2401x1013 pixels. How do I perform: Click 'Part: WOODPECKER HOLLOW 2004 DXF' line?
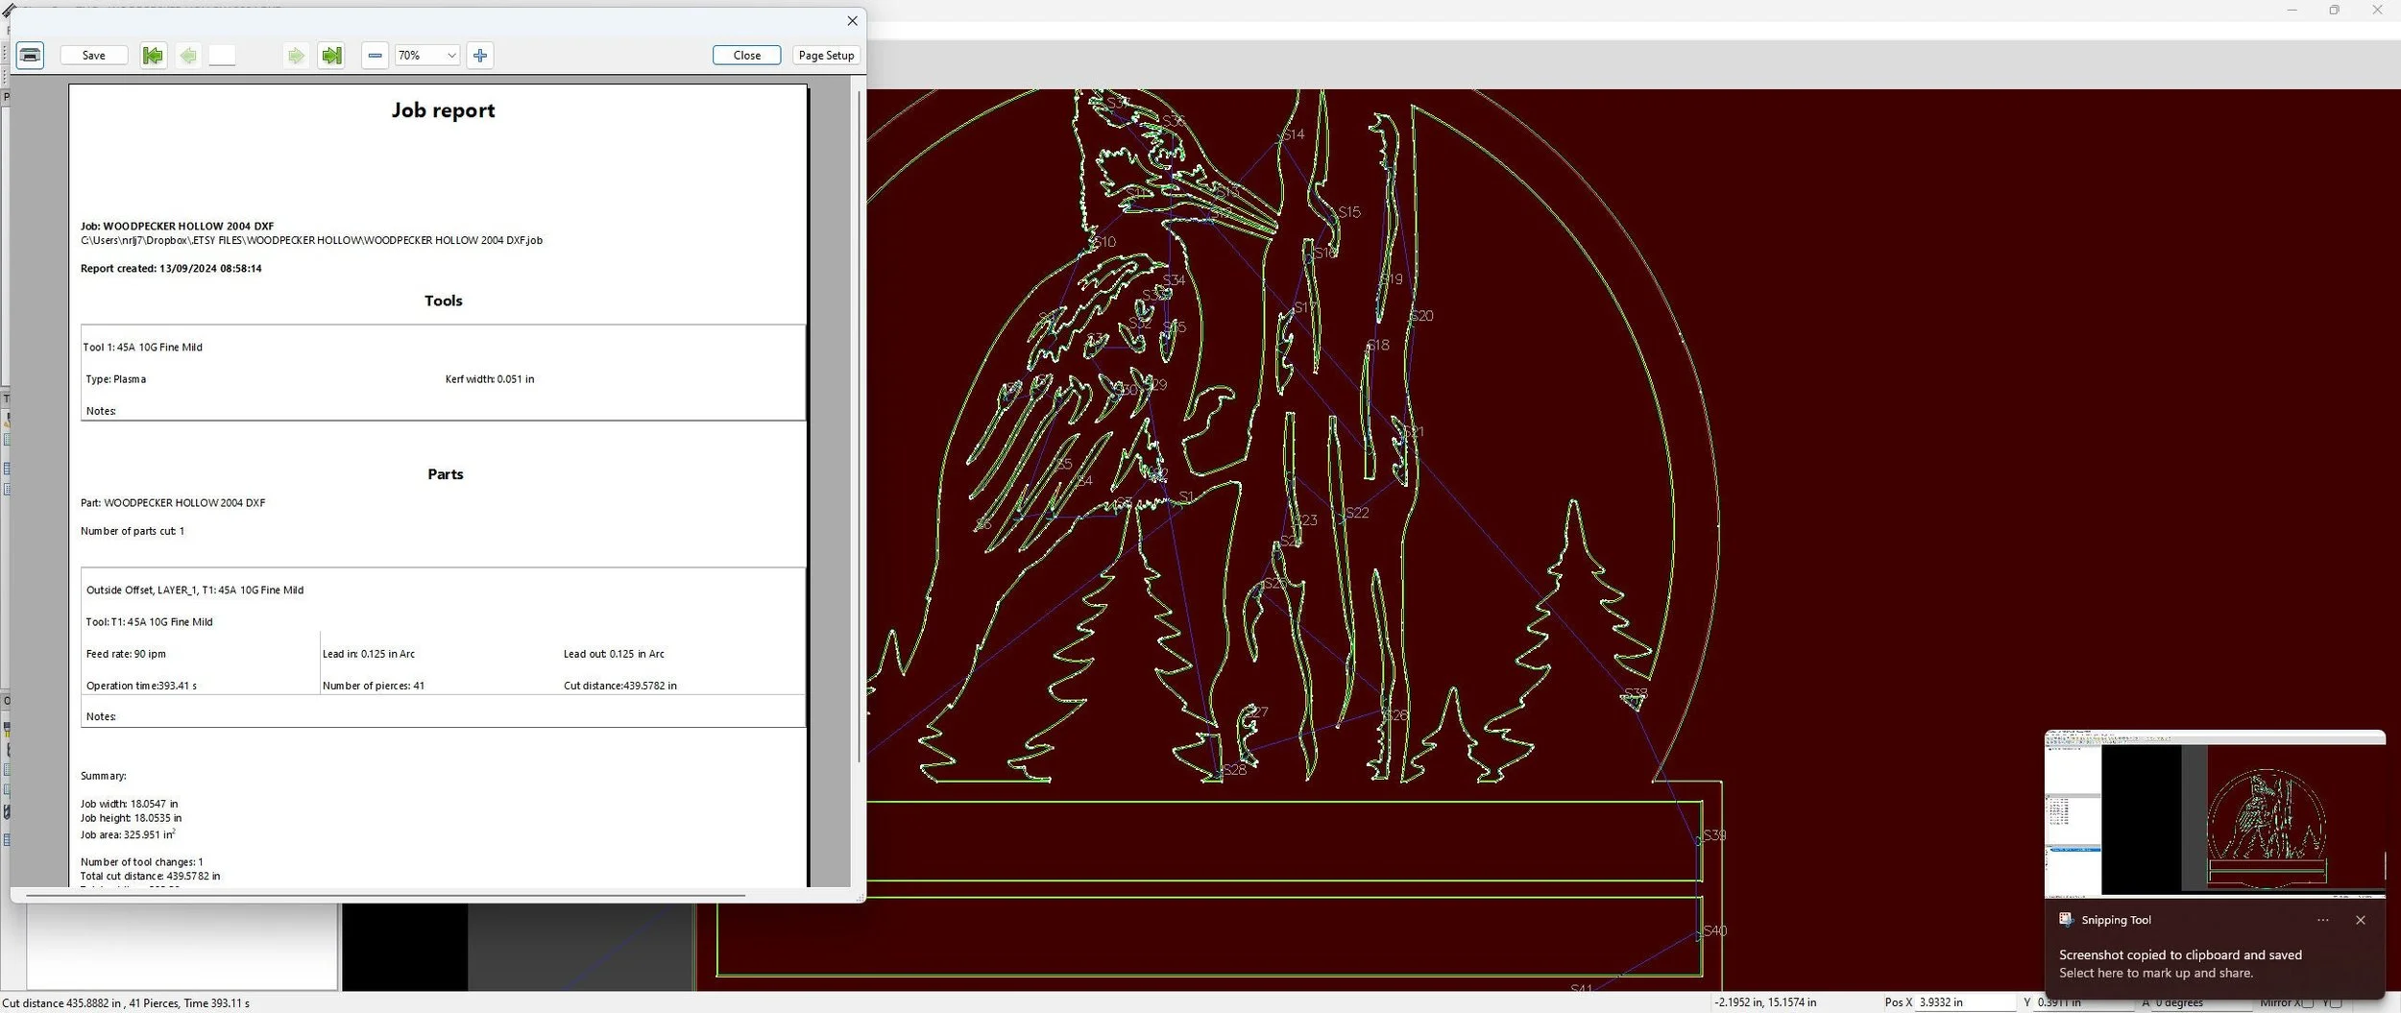[x=173, y=503]
